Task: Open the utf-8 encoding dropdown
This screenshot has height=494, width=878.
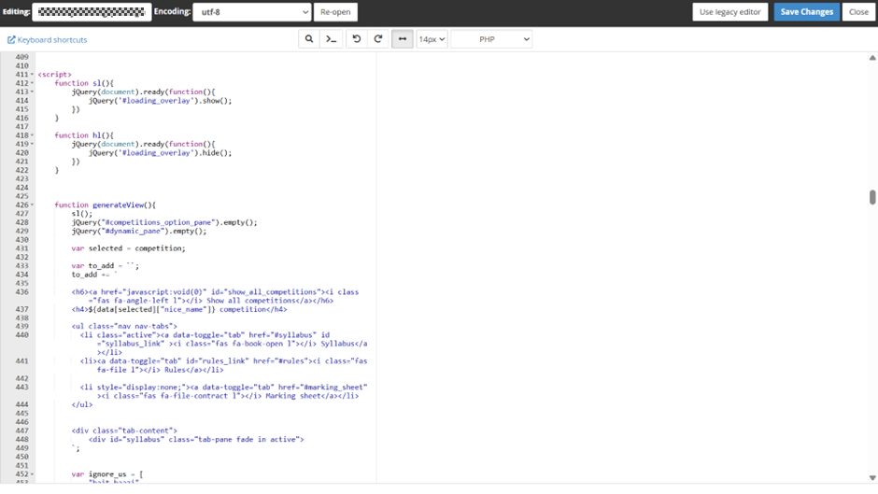Action: point(251,12)
